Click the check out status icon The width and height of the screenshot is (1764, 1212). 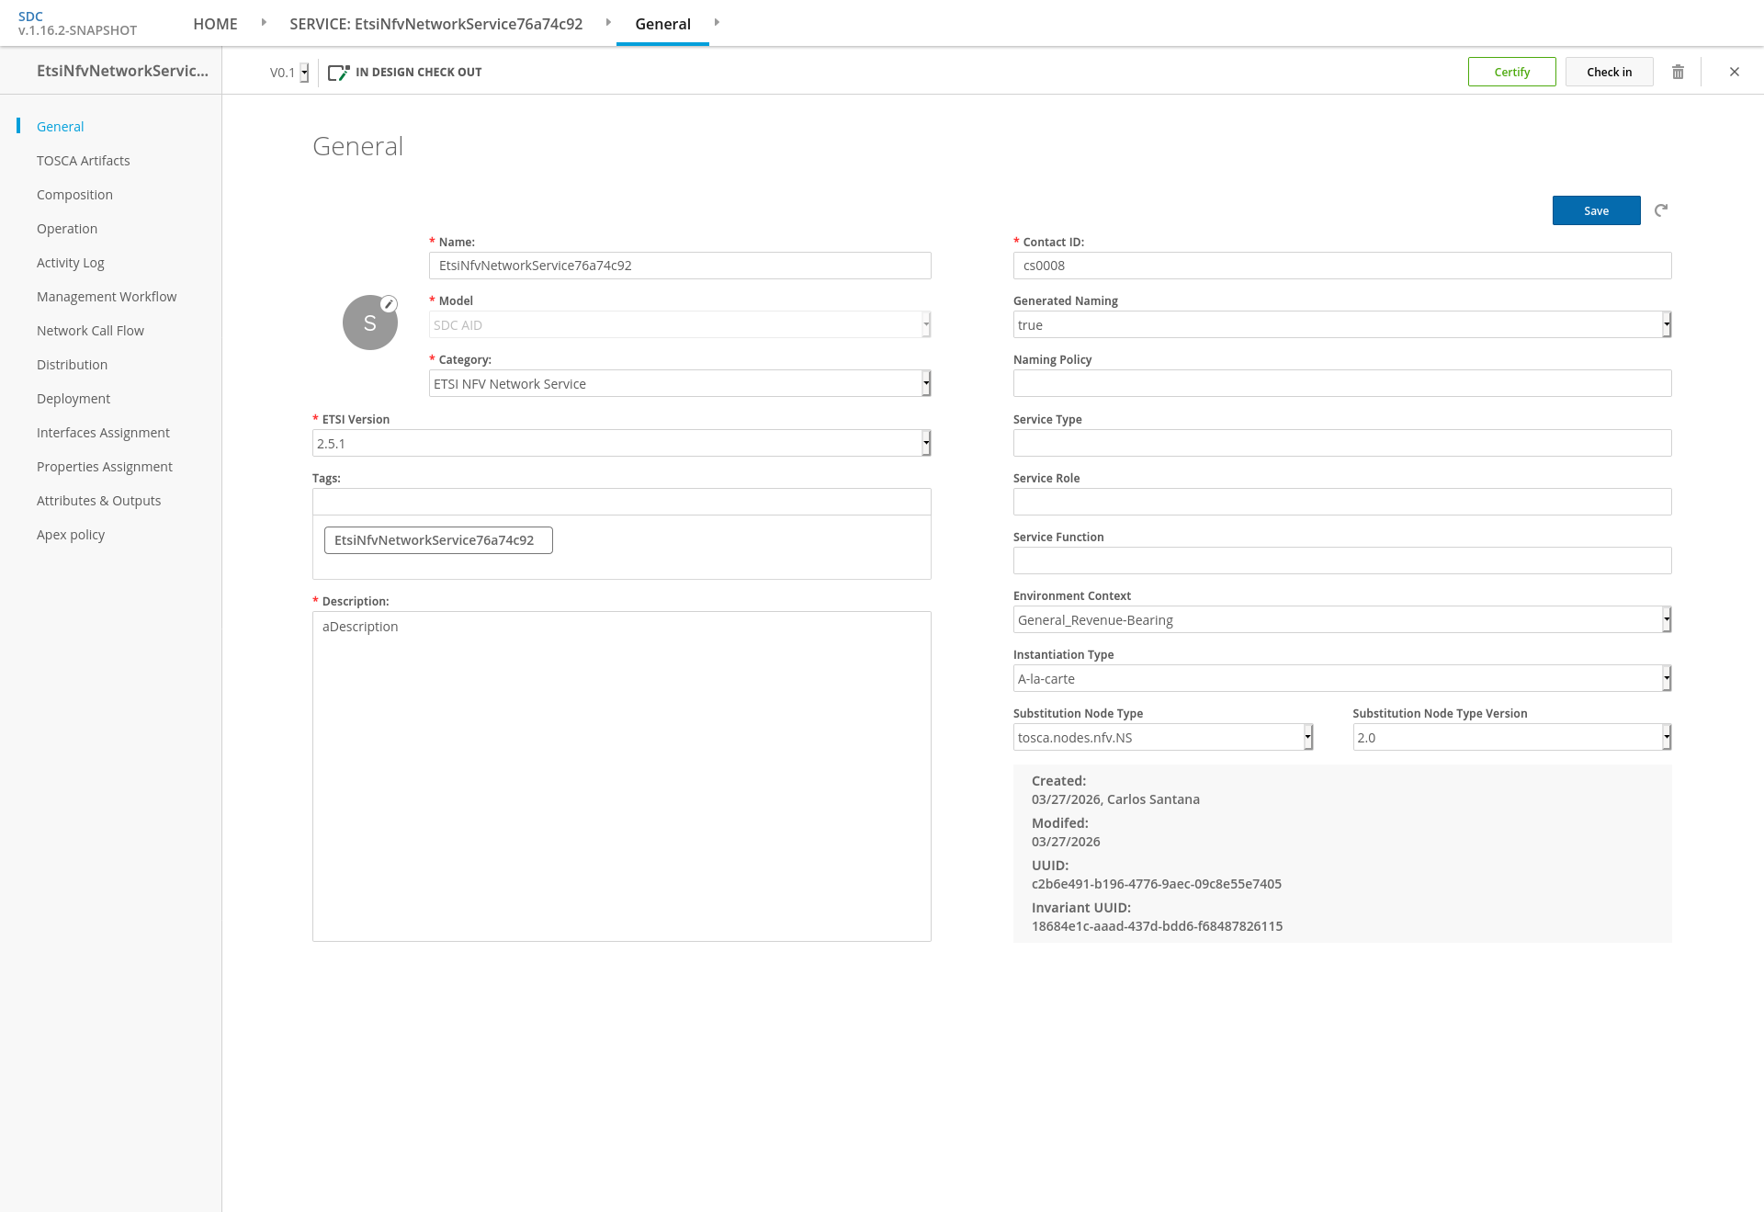pos(338,72)
